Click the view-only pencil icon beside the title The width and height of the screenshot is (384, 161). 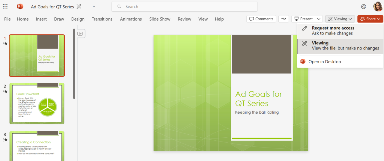[x=79, y=6]
